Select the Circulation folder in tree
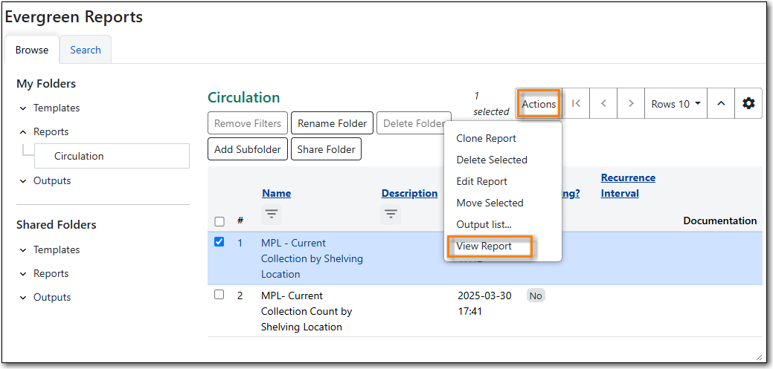The image size is (773, 369). click(79, 156)
